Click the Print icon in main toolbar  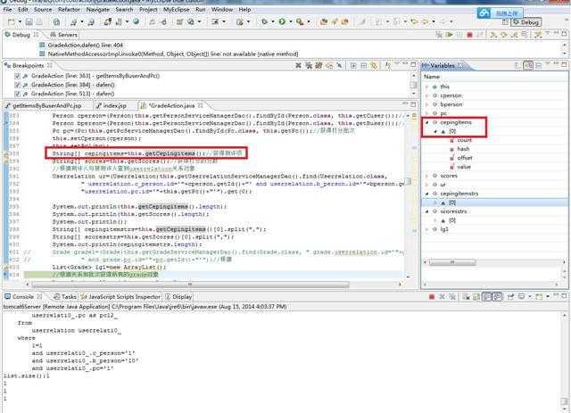[x=39, y=21]
